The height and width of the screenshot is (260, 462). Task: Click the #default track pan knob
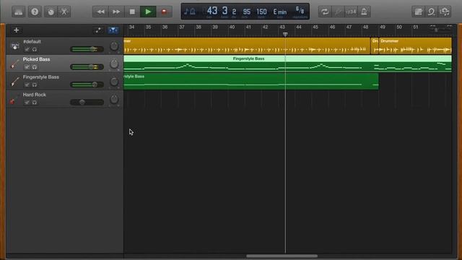114,46
